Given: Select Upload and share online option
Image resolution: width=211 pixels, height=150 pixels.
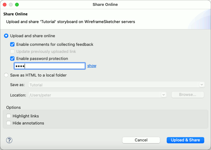Looking at the screenshot, I should pos(6,36).
